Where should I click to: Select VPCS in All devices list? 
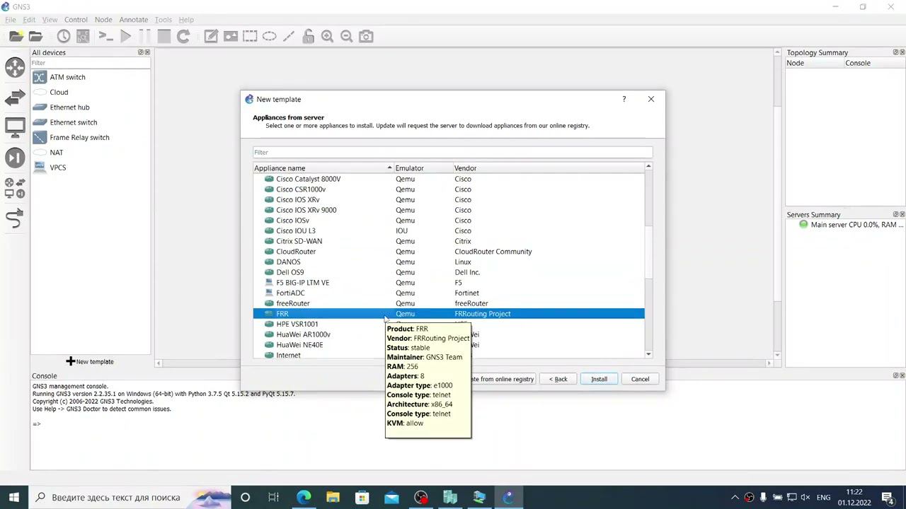57,168
